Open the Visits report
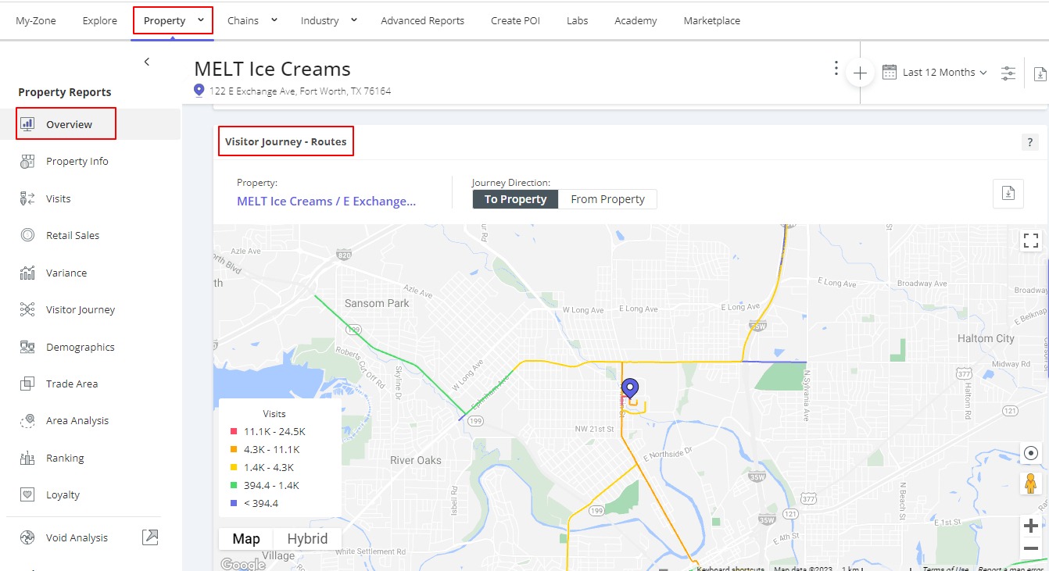Image resolution: width=1049 pixels, height=571 pixels. point(59,198)
